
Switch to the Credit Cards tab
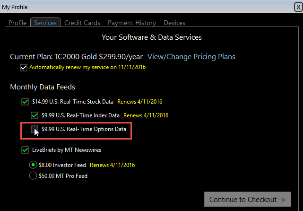tap(82, 23)
